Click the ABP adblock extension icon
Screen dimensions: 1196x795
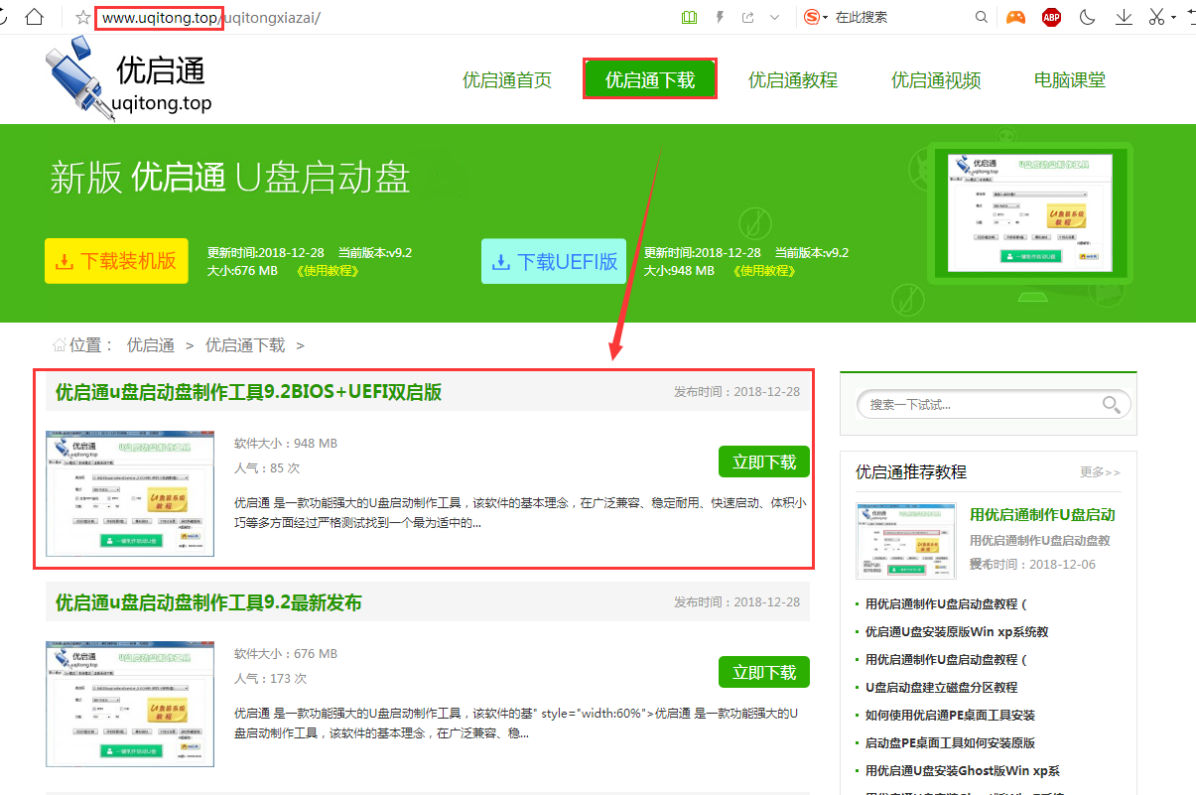1051,17
